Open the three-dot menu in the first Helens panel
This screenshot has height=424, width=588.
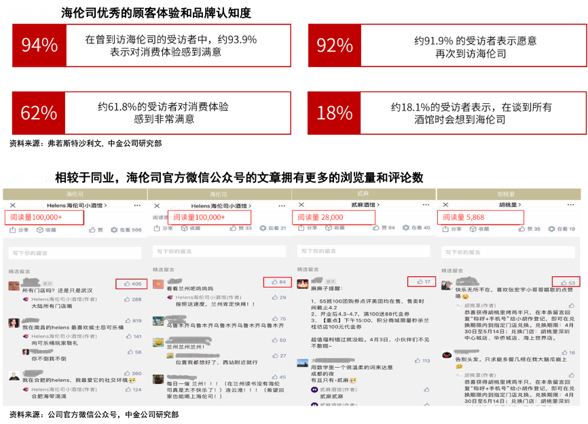click(138, 205)
